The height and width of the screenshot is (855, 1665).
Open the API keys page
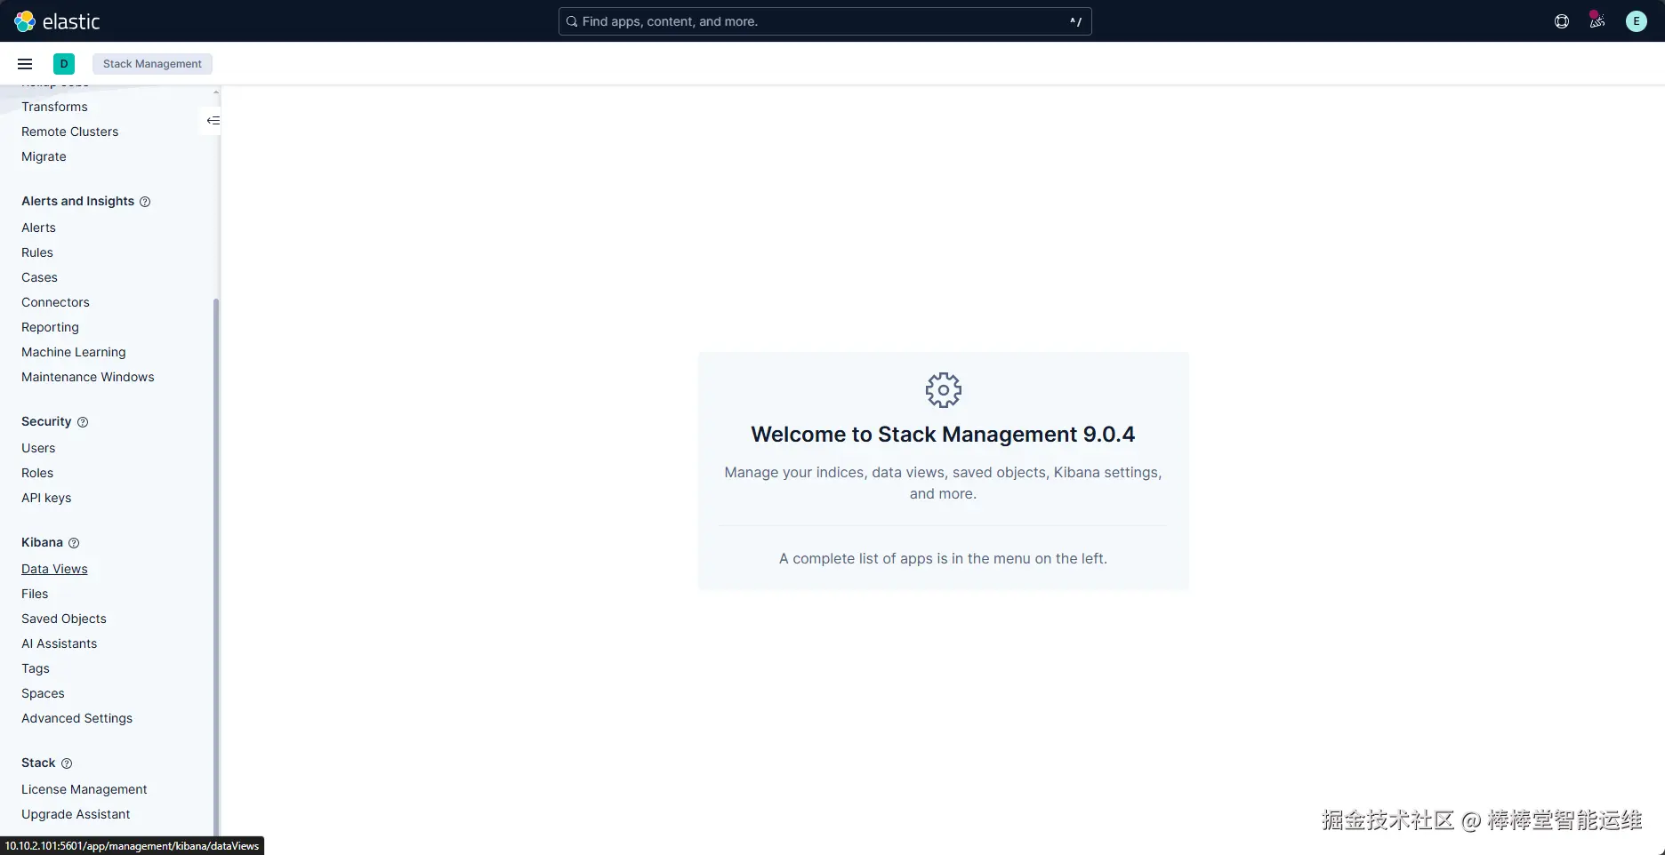click(x=46, y=498)
